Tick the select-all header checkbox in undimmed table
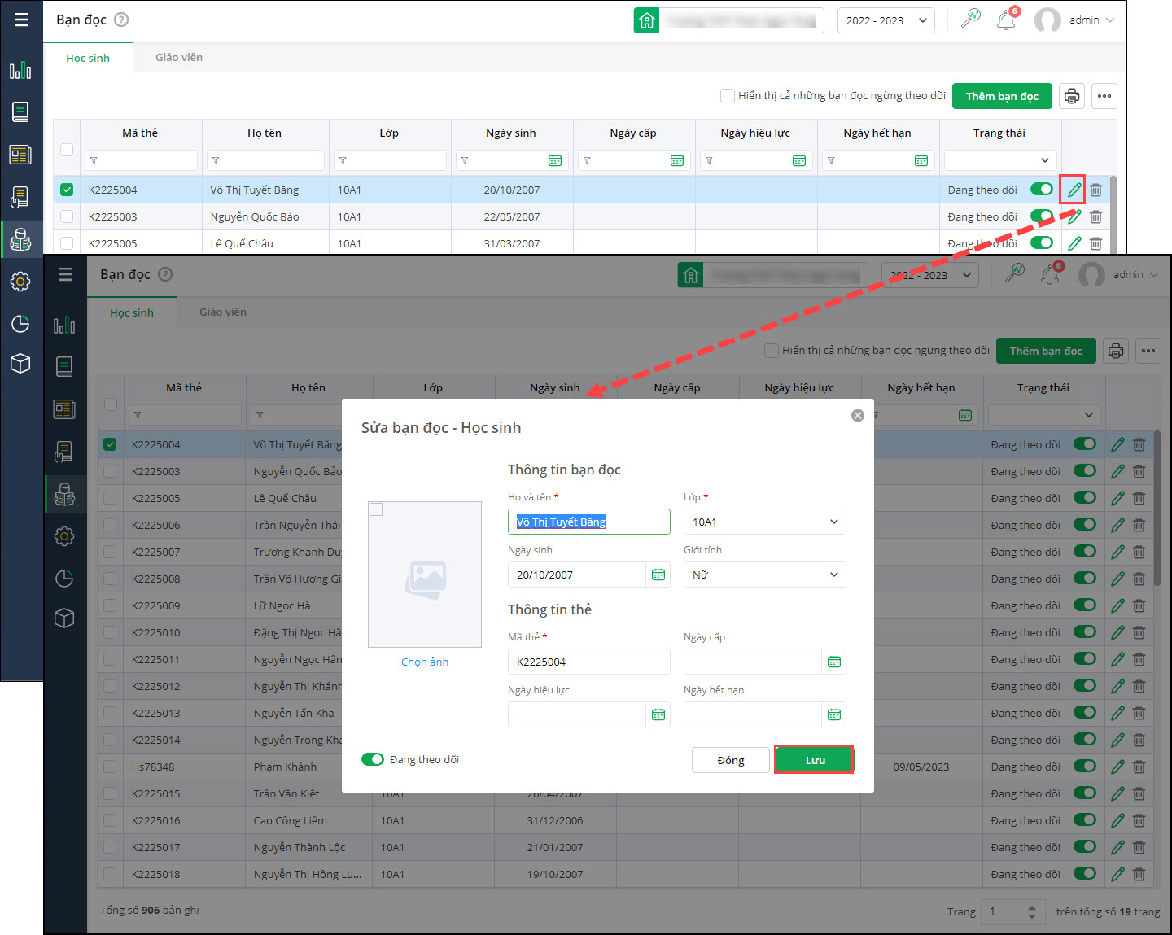The height and width of the screenshot is (935, 1172). [x=67, y=150]
